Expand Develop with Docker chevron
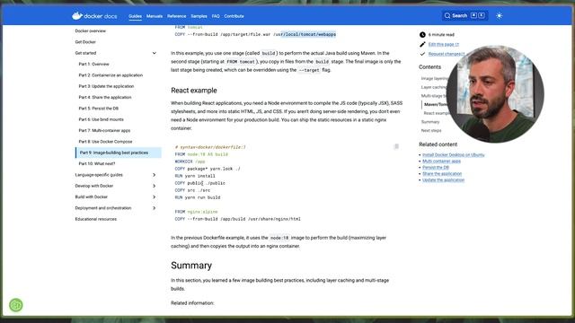The image size is (575, 323). 154,186
